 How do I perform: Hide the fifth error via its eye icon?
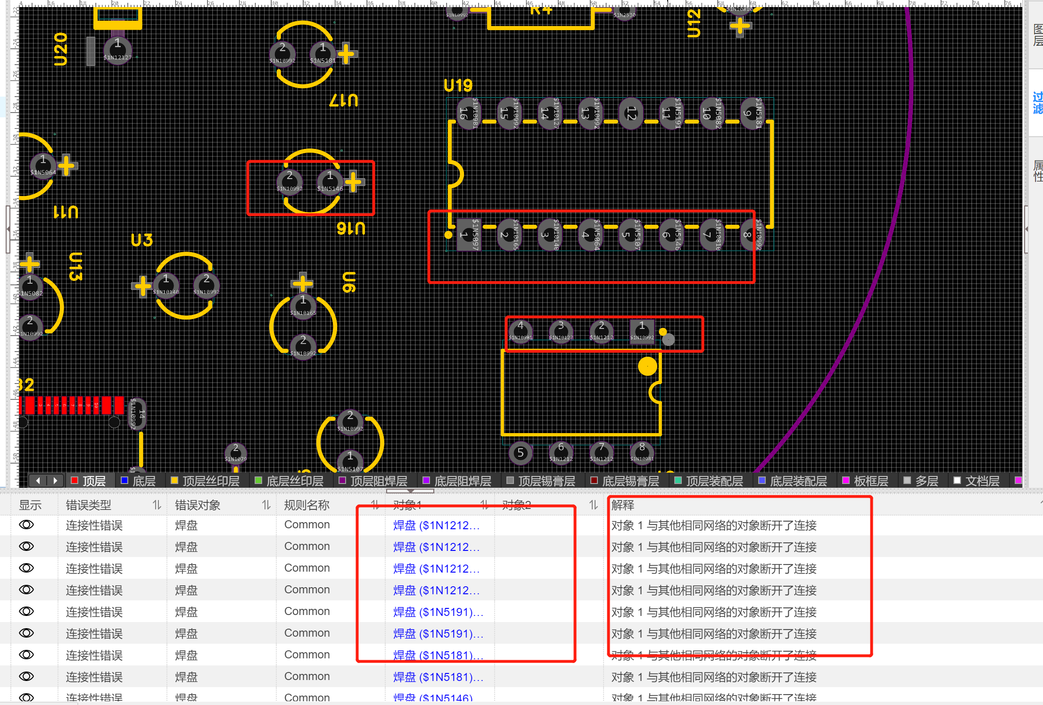(x=26, y=612)
